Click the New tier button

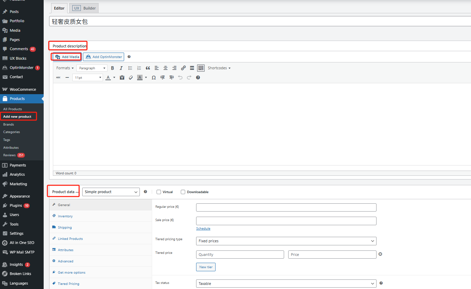[206, 267]
